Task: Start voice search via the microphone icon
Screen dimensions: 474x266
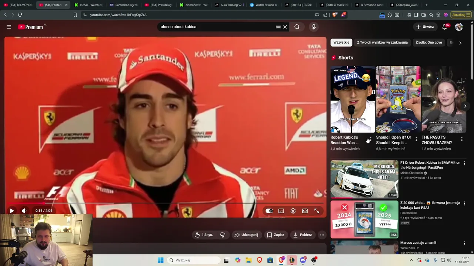Action: (314, 27)
